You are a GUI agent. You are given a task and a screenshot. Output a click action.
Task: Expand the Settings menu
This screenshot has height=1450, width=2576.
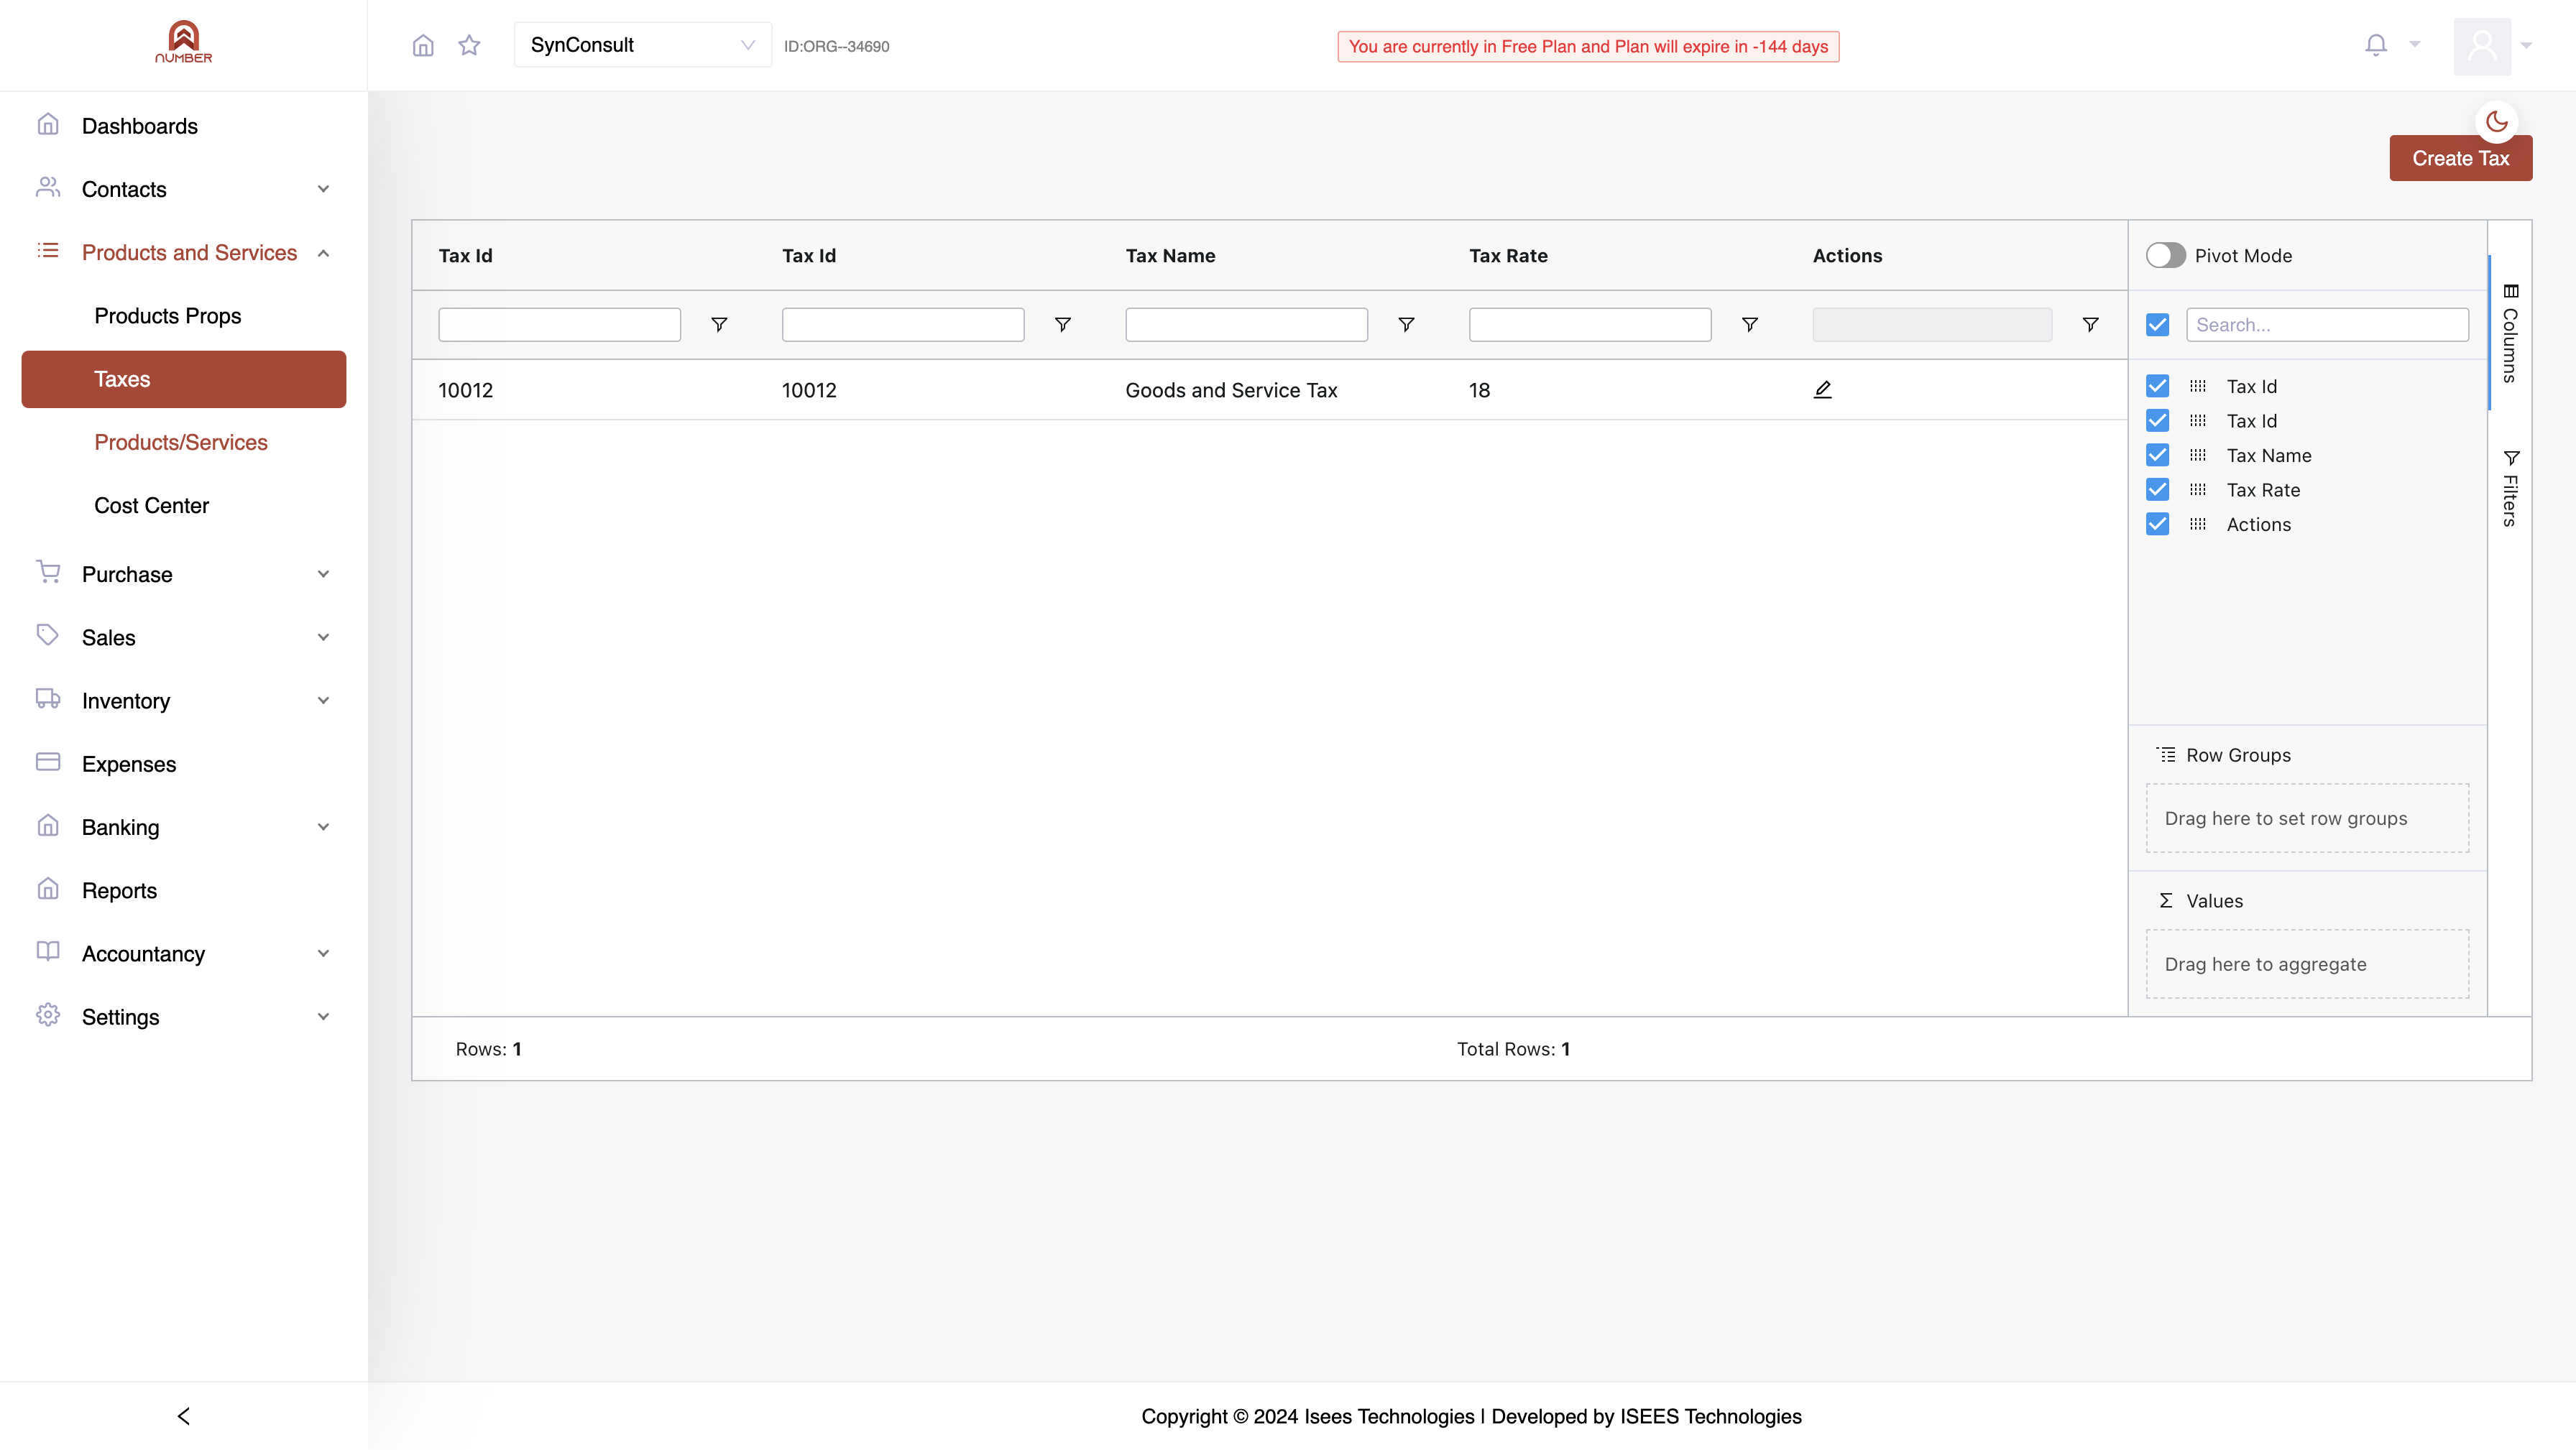coord(183,1017)
